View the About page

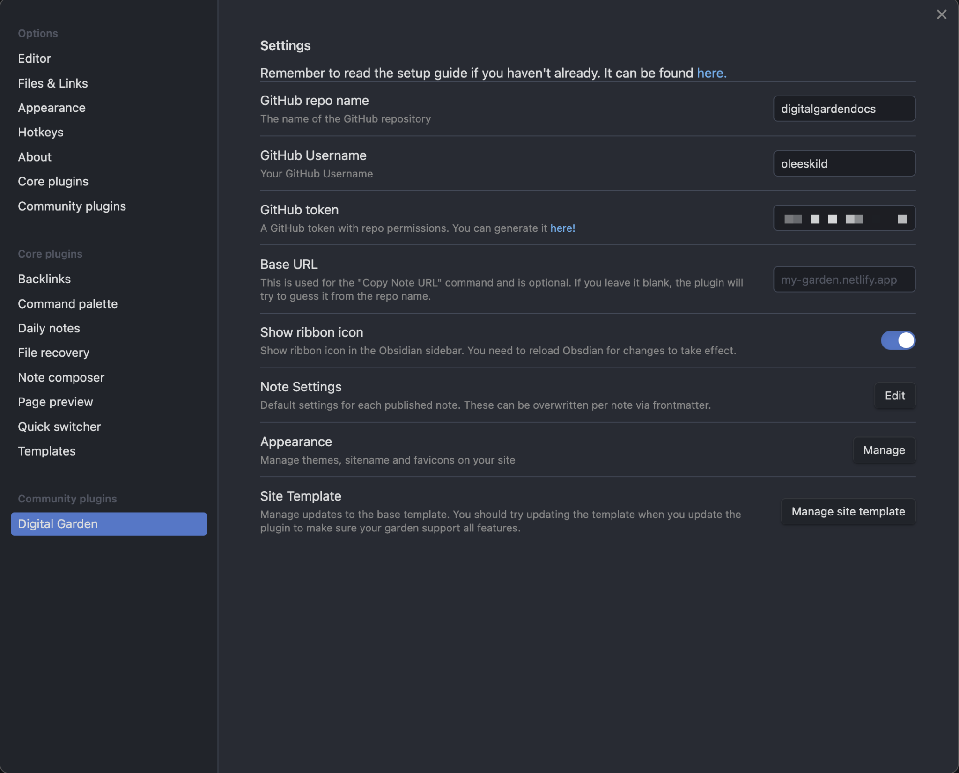34,157
